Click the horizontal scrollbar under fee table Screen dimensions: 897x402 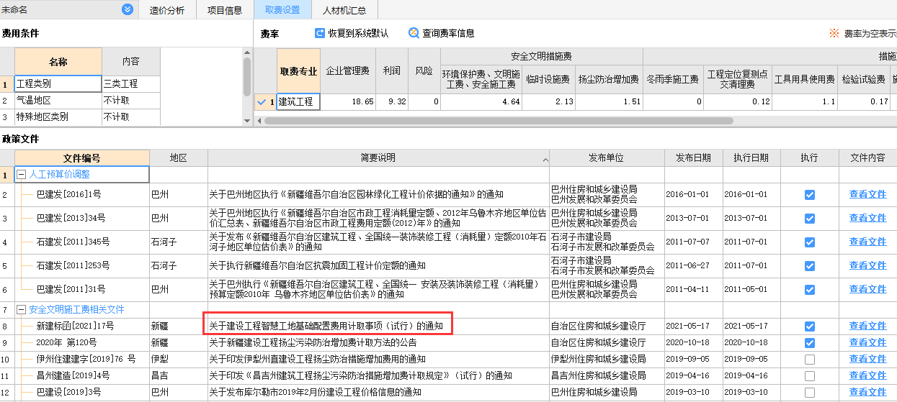[497, 120]
